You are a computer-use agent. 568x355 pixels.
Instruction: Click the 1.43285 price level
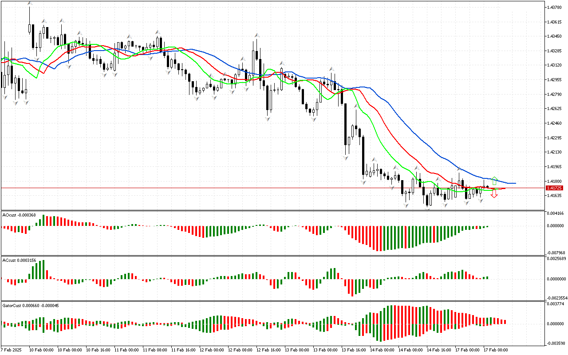555,51
